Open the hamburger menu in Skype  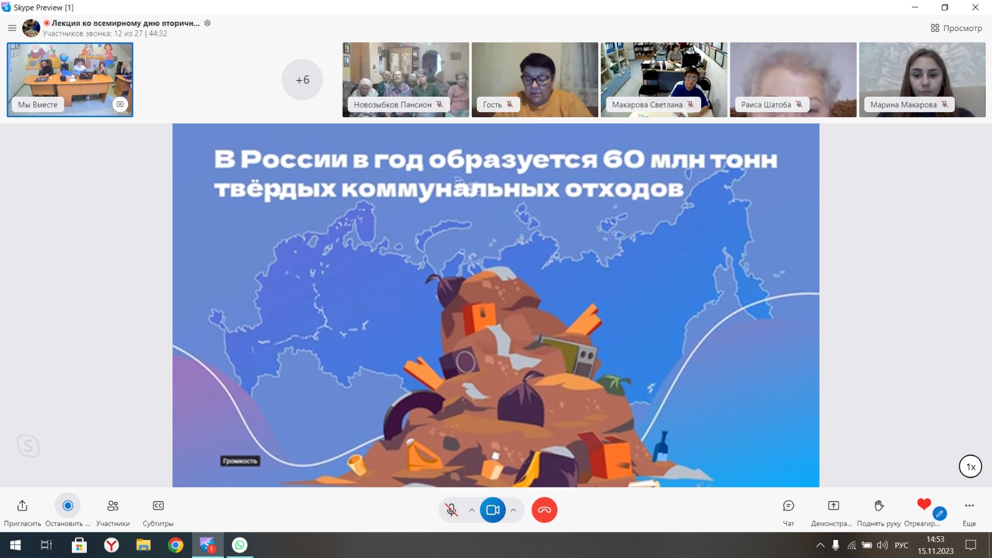click(12, 28)
